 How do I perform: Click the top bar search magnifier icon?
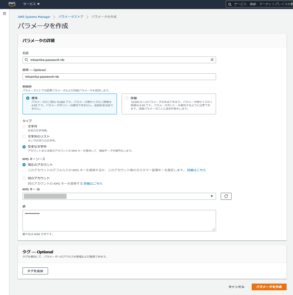tap(230, 4)
